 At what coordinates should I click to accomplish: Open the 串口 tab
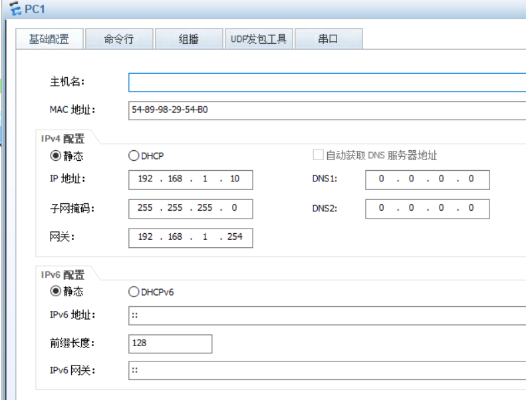pos(329,39)
